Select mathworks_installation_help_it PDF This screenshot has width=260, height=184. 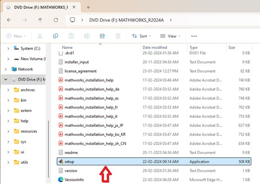coord(154,117)
